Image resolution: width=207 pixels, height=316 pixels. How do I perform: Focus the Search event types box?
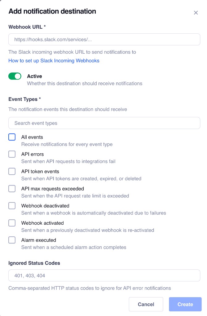point(104,123)
